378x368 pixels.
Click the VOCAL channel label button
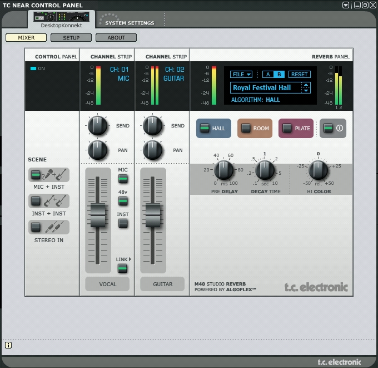pos(107,284)
